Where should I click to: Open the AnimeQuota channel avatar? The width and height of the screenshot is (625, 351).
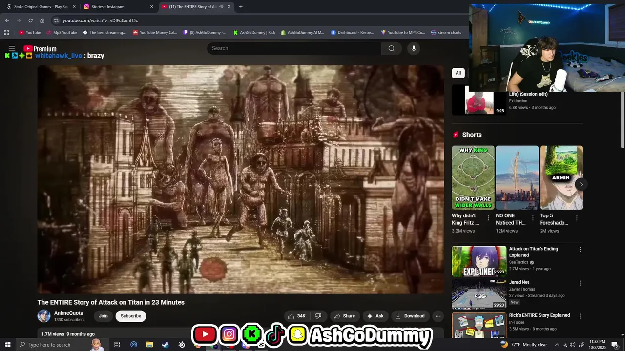click(x=44, y=316)
